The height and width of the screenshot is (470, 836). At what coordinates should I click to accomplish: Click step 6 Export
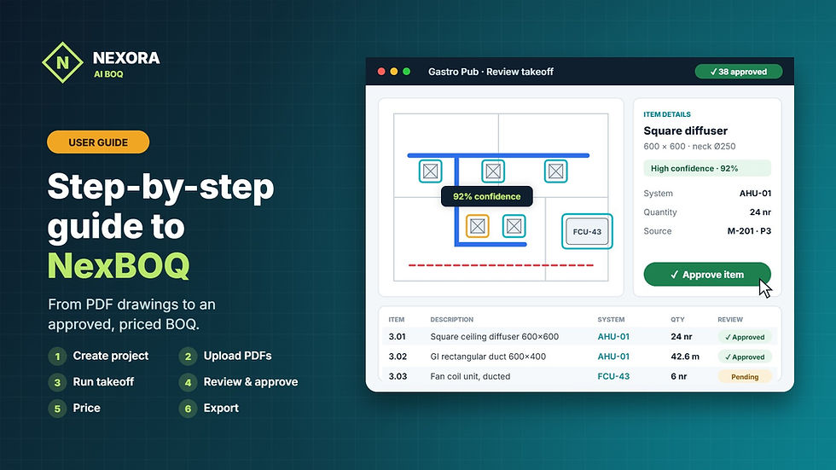pyautogui.click(x=209, y=409)
